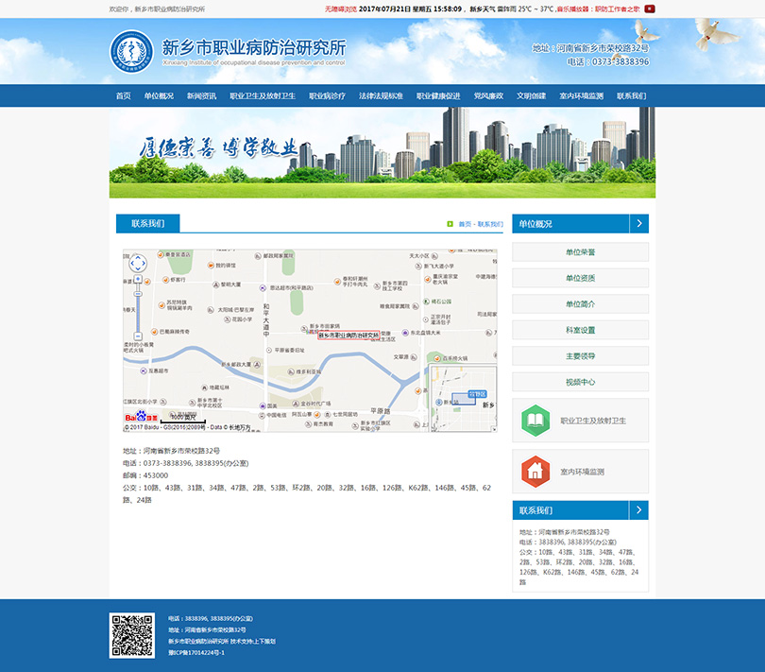Expand the 单位概况 sidebar arrow
Viewport: 765px width, 672px height.
(x=638, y=224)
